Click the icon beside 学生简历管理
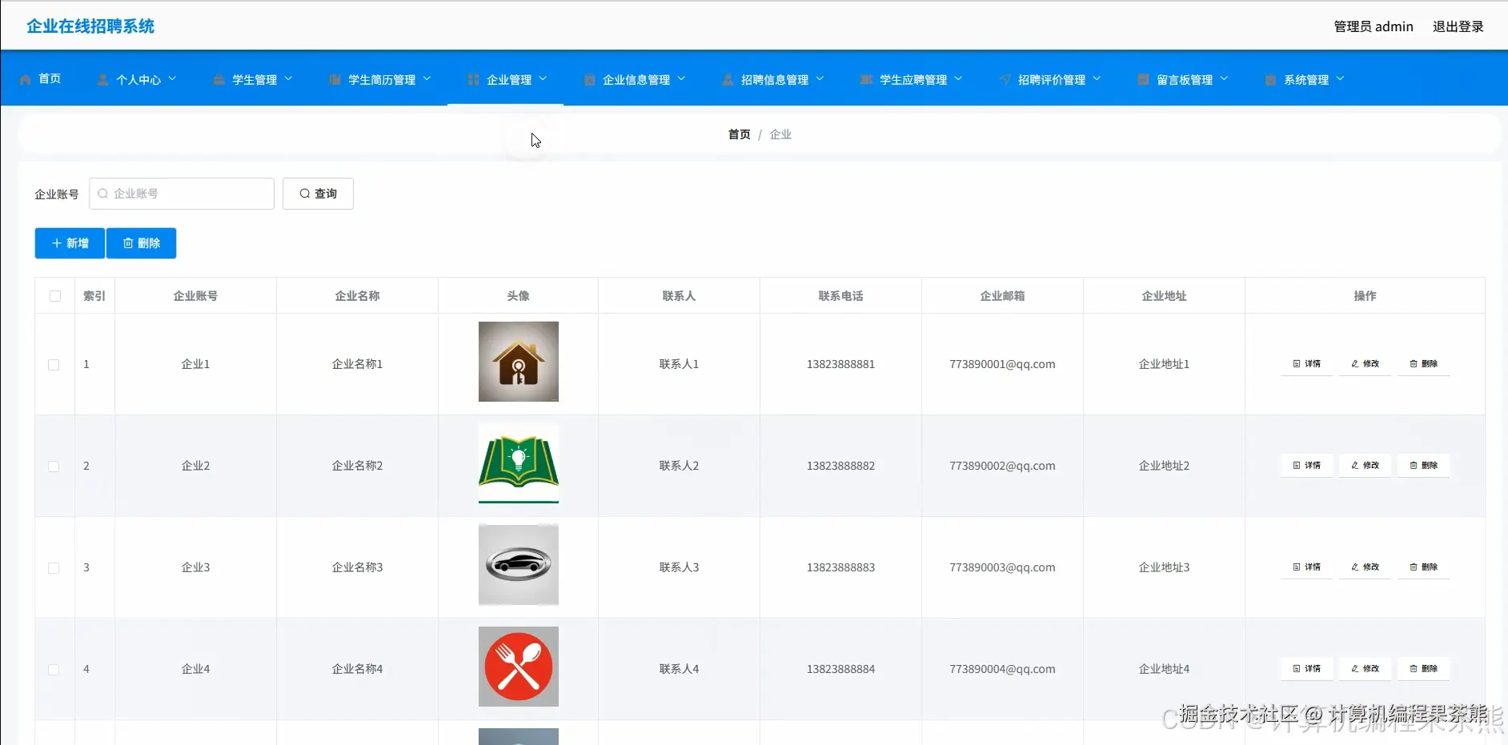The height and width of the screenshot is (745, 1508). [x=335, y=79]
